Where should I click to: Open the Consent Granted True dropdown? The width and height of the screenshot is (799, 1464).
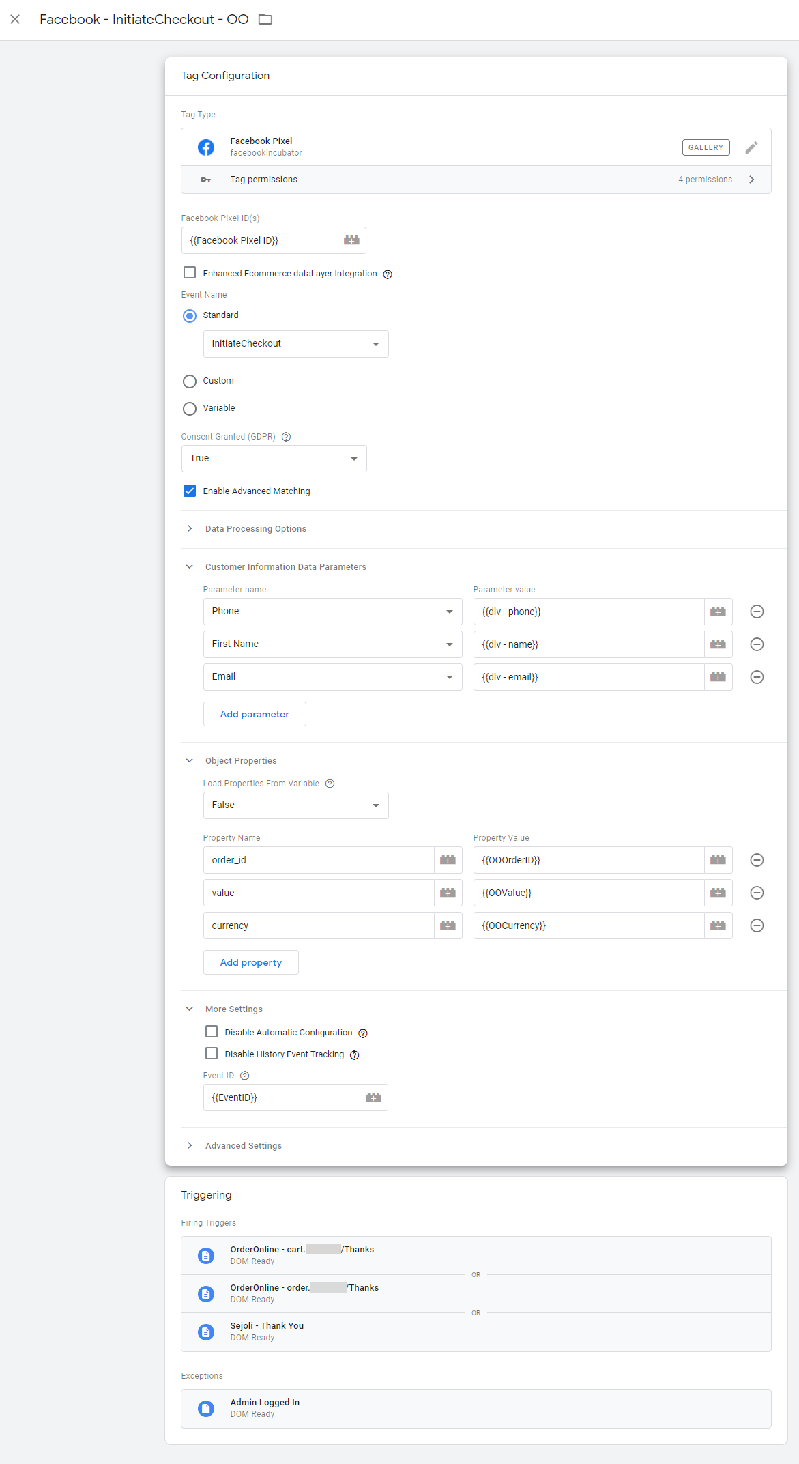274,459
